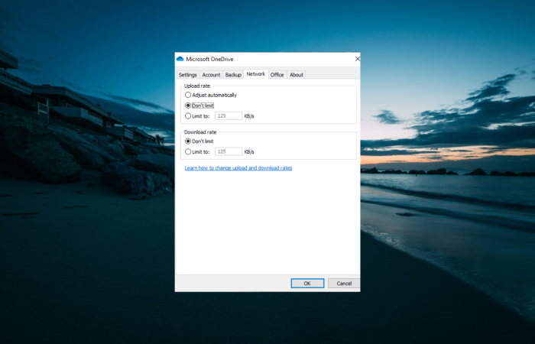Go to the Backup tab
Viewport: 535px width, 344px height.
click(233, 75)
